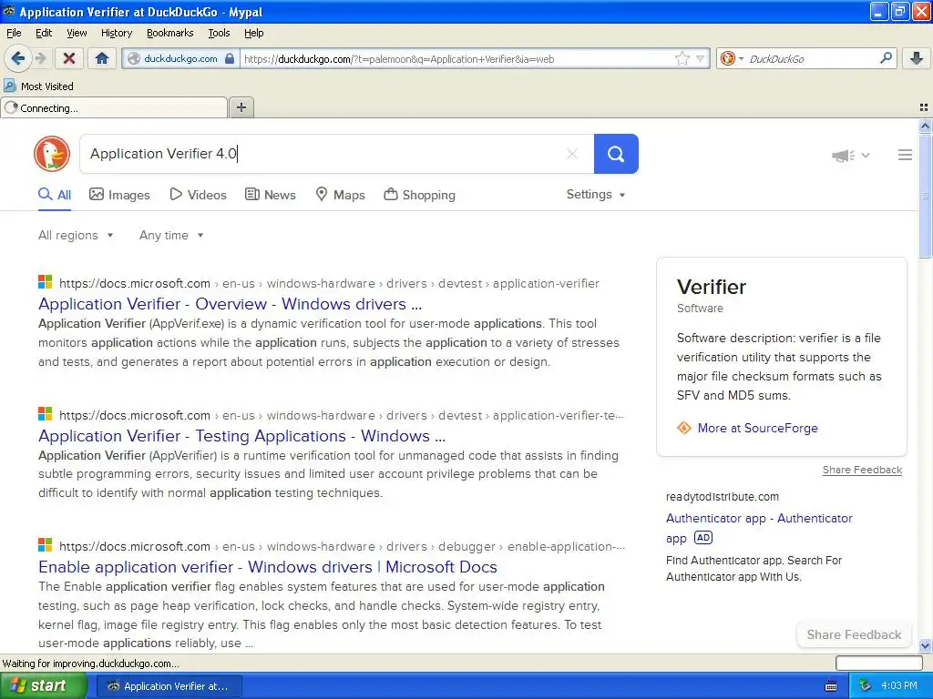The image size is (933, 699).
Task: Expand the Settings dropdown
Action: pyautogui.click(x=596, y=195)
